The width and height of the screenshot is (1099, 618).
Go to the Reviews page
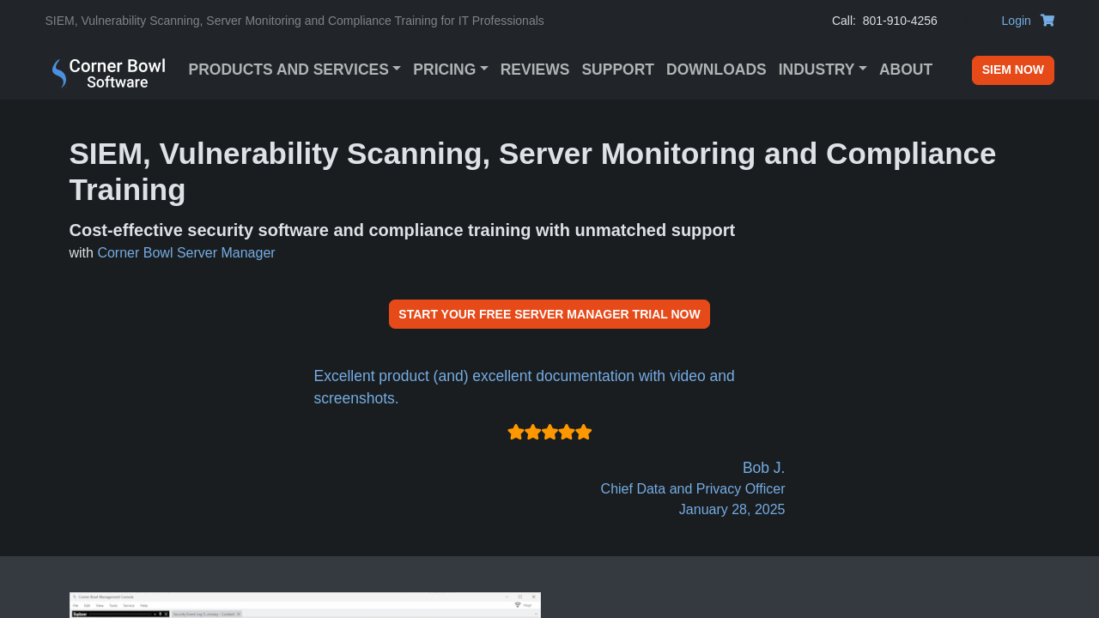[x=534, y=70]
